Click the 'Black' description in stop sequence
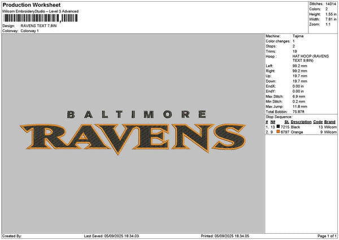The height and width of the screenshot is (240, 339). (295, 127)
